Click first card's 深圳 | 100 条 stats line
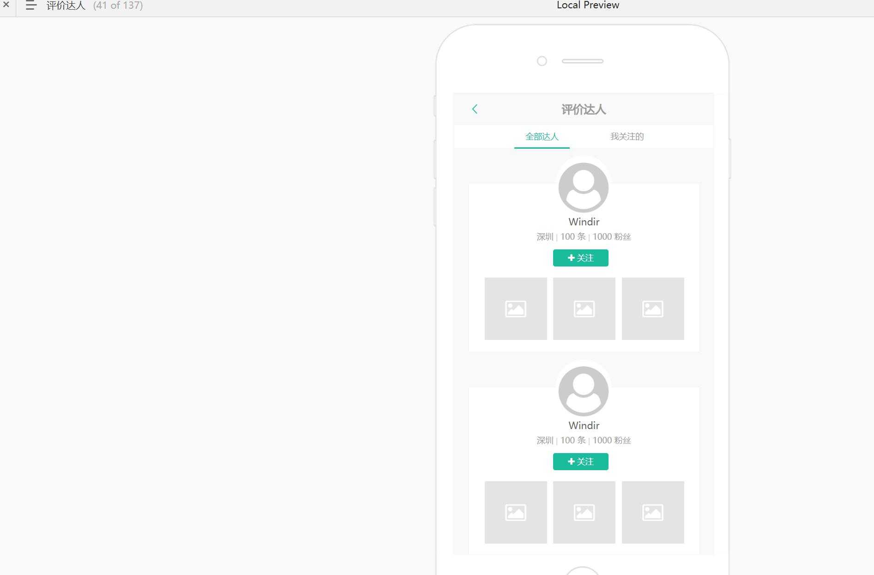This screenshot has height=575, width=874. [x=584, y=236]
